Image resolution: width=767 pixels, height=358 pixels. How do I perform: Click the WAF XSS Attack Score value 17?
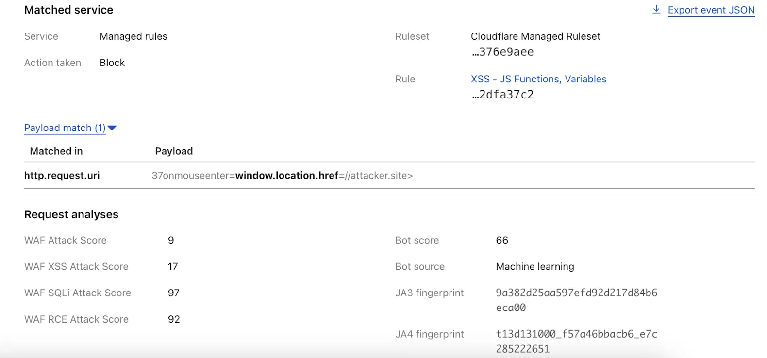(x=173, y=266)
